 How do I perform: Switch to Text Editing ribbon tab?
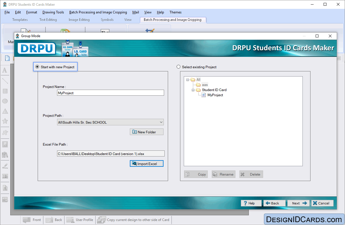tap(48, 20)
